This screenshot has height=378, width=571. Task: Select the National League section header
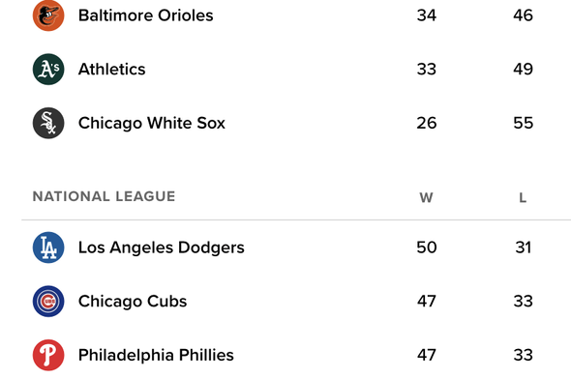tap(104, 196)
